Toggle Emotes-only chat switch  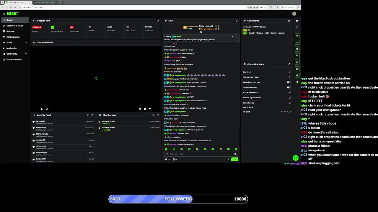pos(289,87)
